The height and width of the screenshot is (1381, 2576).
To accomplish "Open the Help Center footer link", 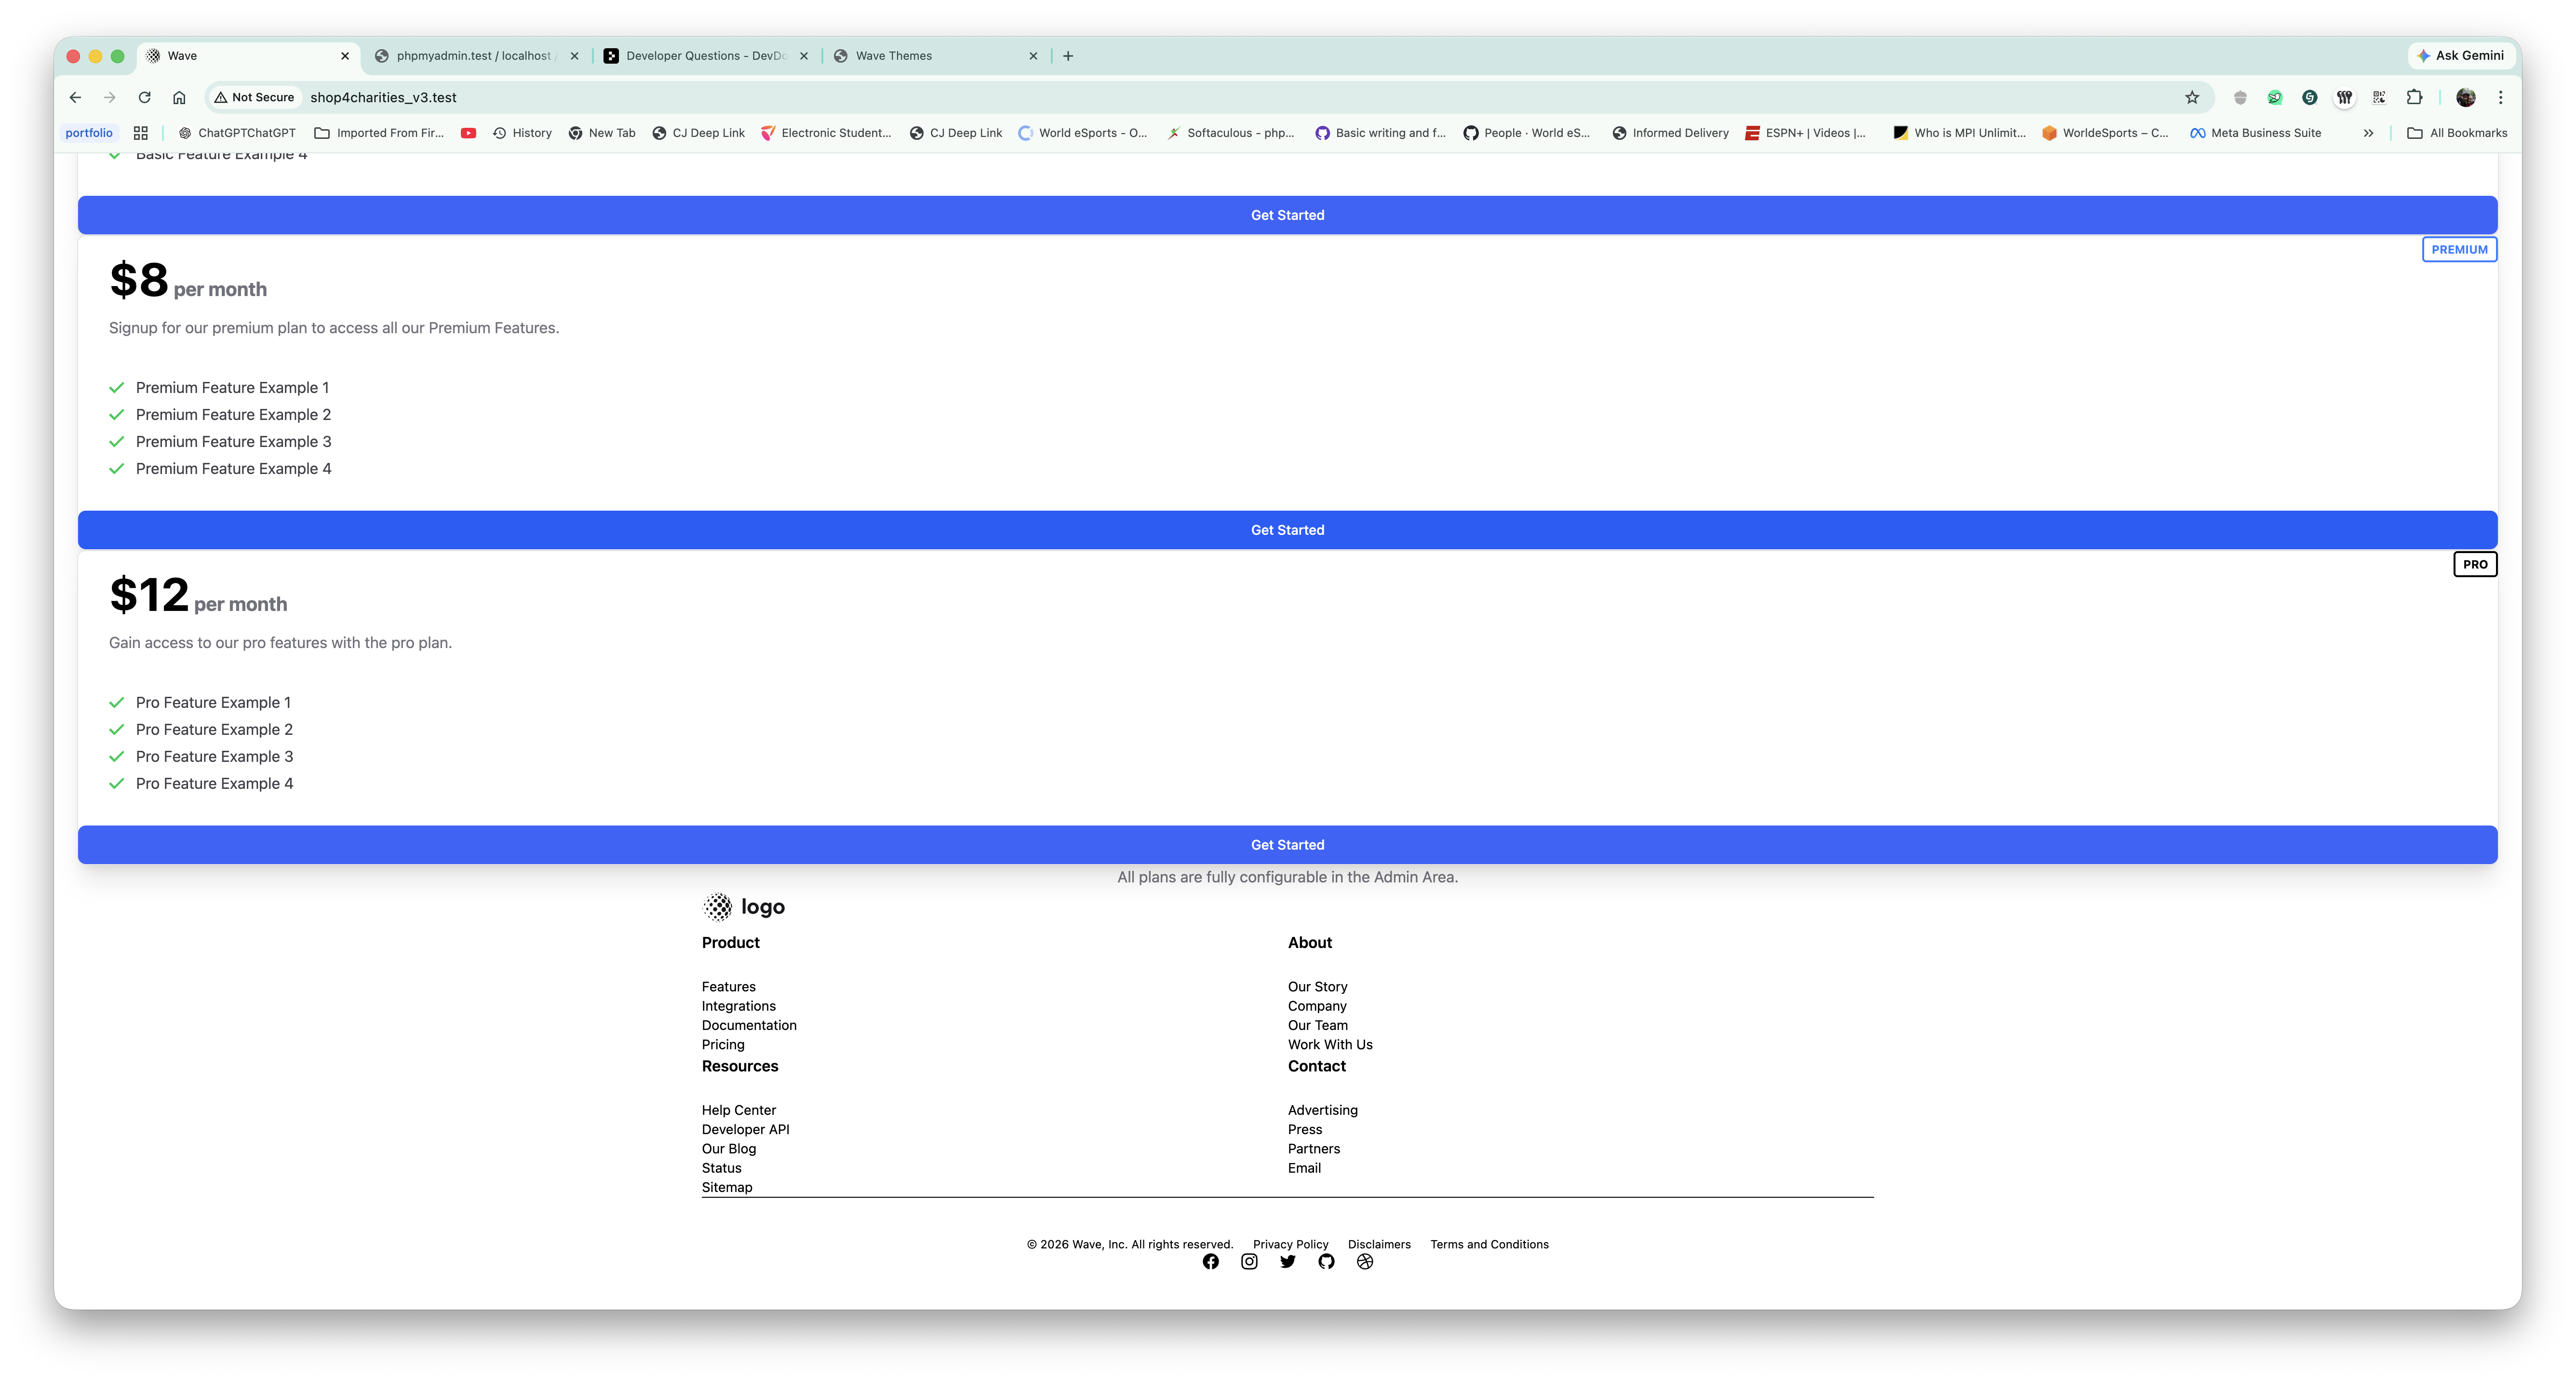I will (739, 1111).
